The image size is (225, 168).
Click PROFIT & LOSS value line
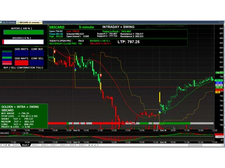tap(16, 127)
